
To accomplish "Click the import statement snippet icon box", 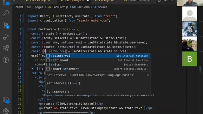I will click(48, 69).
